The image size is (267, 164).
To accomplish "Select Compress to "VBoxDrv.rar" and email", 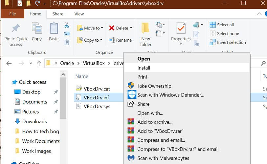I will point(187,149).
